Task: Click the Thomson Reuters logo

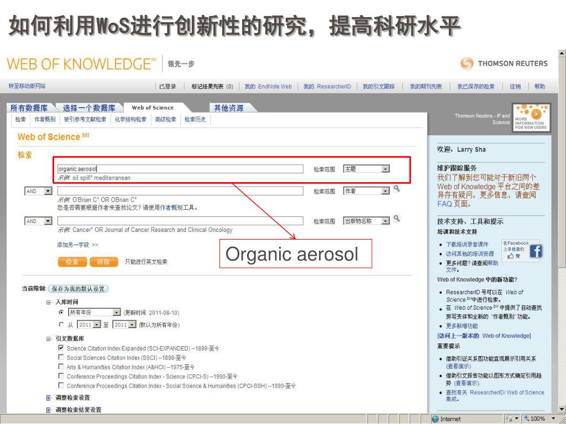Action: pyautogui.click(x=504, y=63)
